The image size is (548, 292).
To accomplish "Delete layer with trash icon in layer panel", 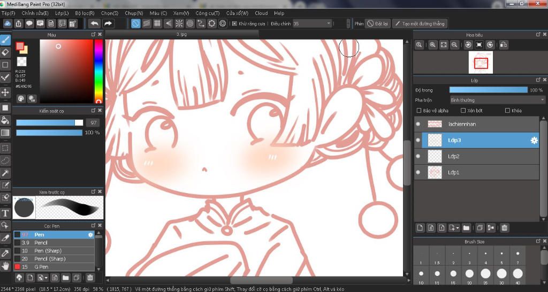I will pos(504,228).
